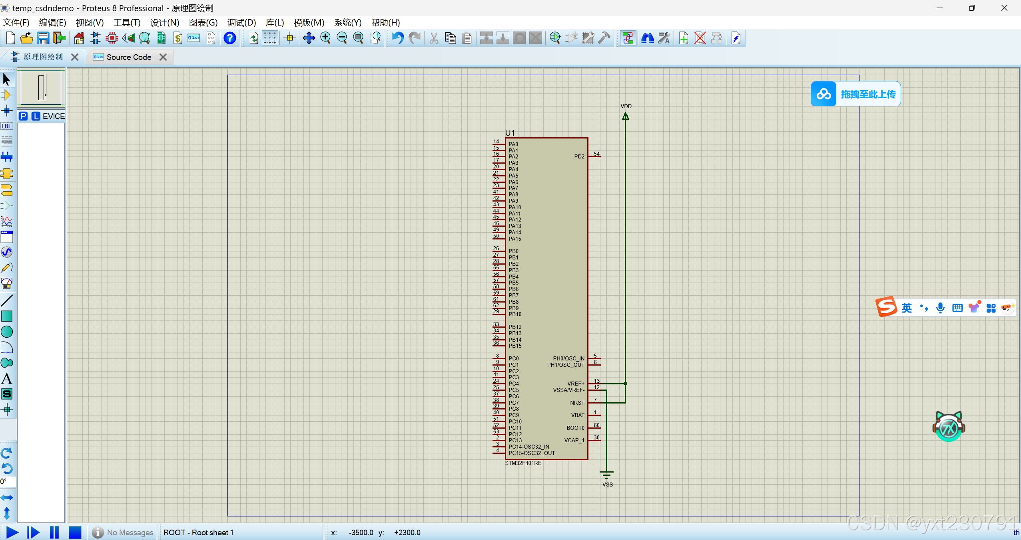Open PCB Layout from toolbar
Viewport: 1021px width, 540px height.
click(x=112, y=38)
